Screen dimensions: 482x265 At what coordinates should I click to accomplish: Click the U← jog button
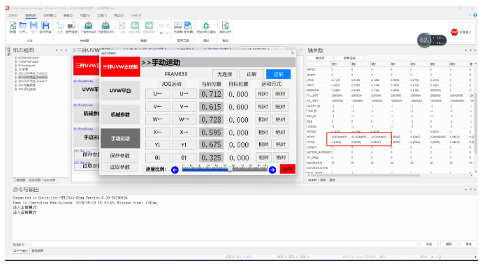(x=158, y=94)
